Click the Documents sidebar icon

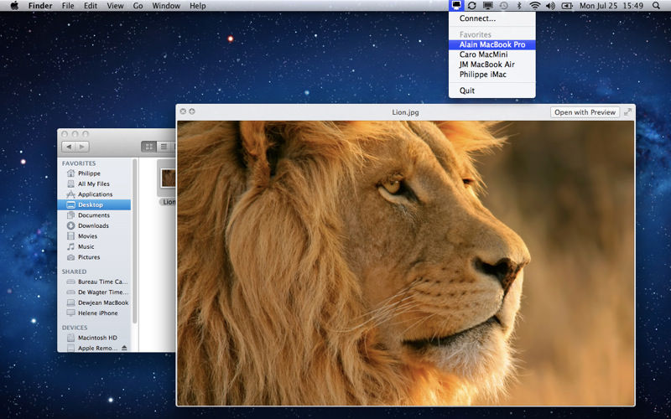click(x=71, y=215)
